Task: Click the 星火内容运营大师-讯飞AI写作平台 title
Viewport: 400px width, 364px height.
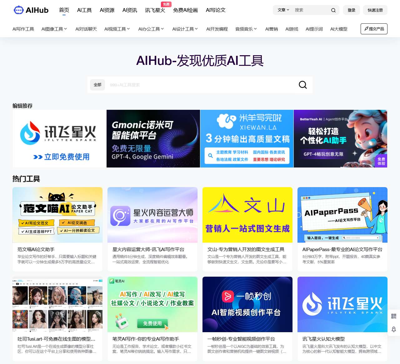Action: pyautogui.click(x=148, y=250)
